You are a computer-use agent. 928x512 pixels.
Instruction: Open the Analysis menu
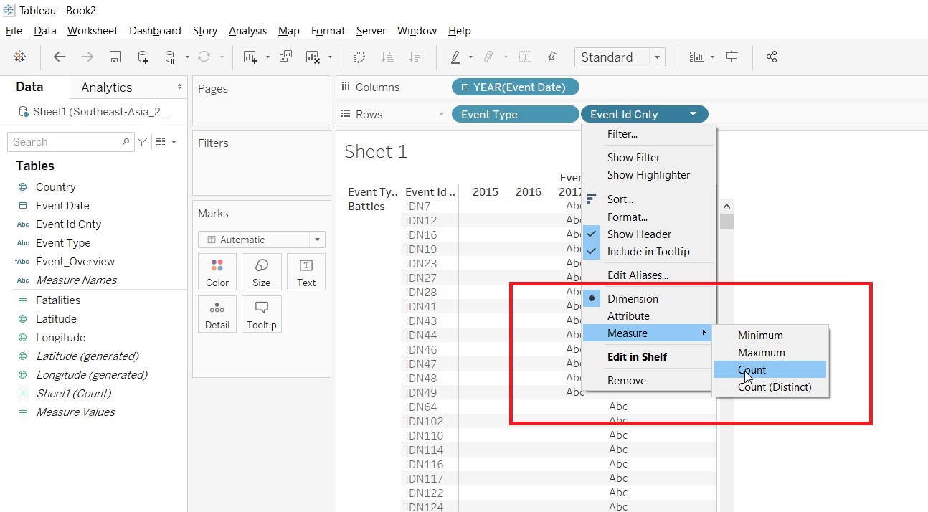(x=247, y=31)
